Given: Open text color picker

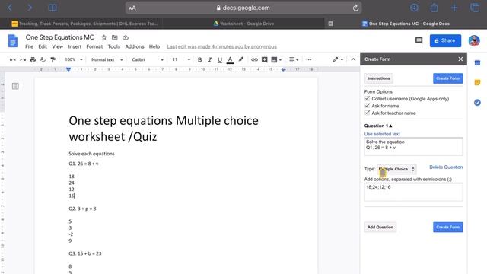Looking at the screenshot, I should click(x=230, y=59).
